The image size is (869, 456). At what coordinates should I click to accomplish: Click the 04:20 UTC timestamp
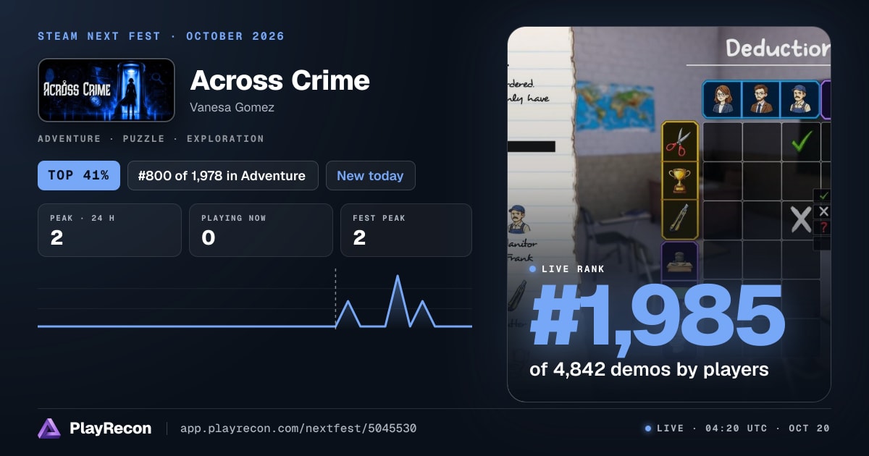pos(735,428)
